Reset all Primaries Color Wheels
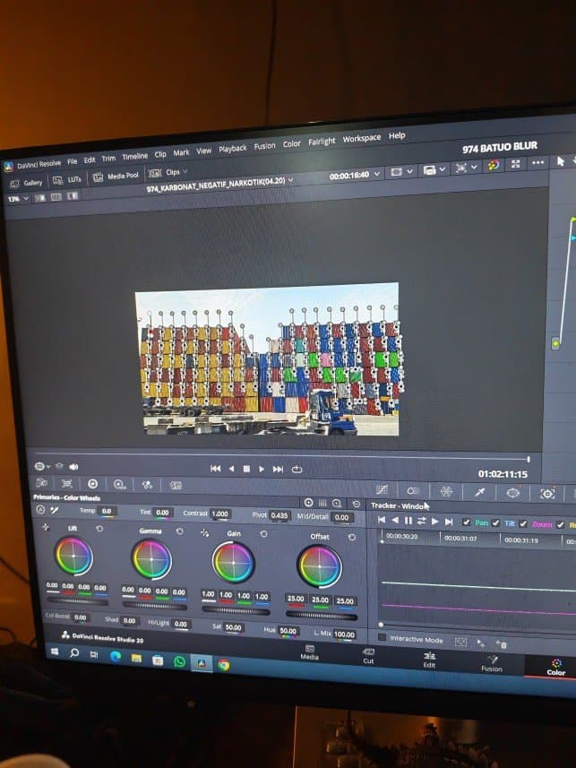The width and height of the screenshot is (576, 768). [357, 504]
